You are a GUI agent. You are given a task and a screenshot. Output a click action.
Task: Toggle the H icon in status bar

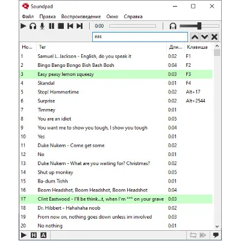point(34,235)
